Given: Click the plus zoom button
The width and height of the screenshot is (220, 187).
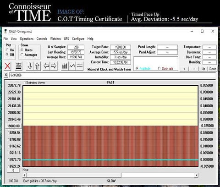Looking at the screenshot, I should pyautogui.click(x=184, y=69).
